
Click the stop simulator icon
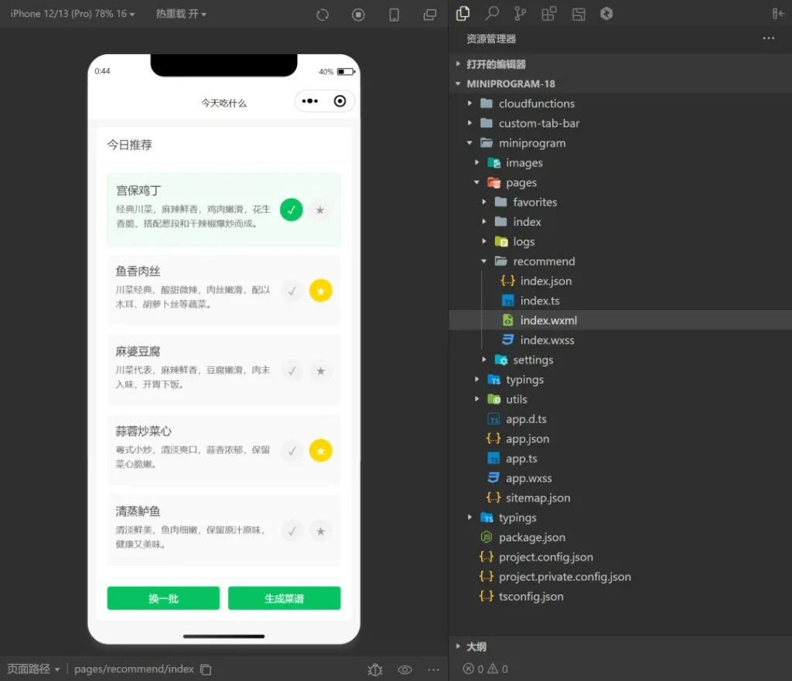(358, 15)
